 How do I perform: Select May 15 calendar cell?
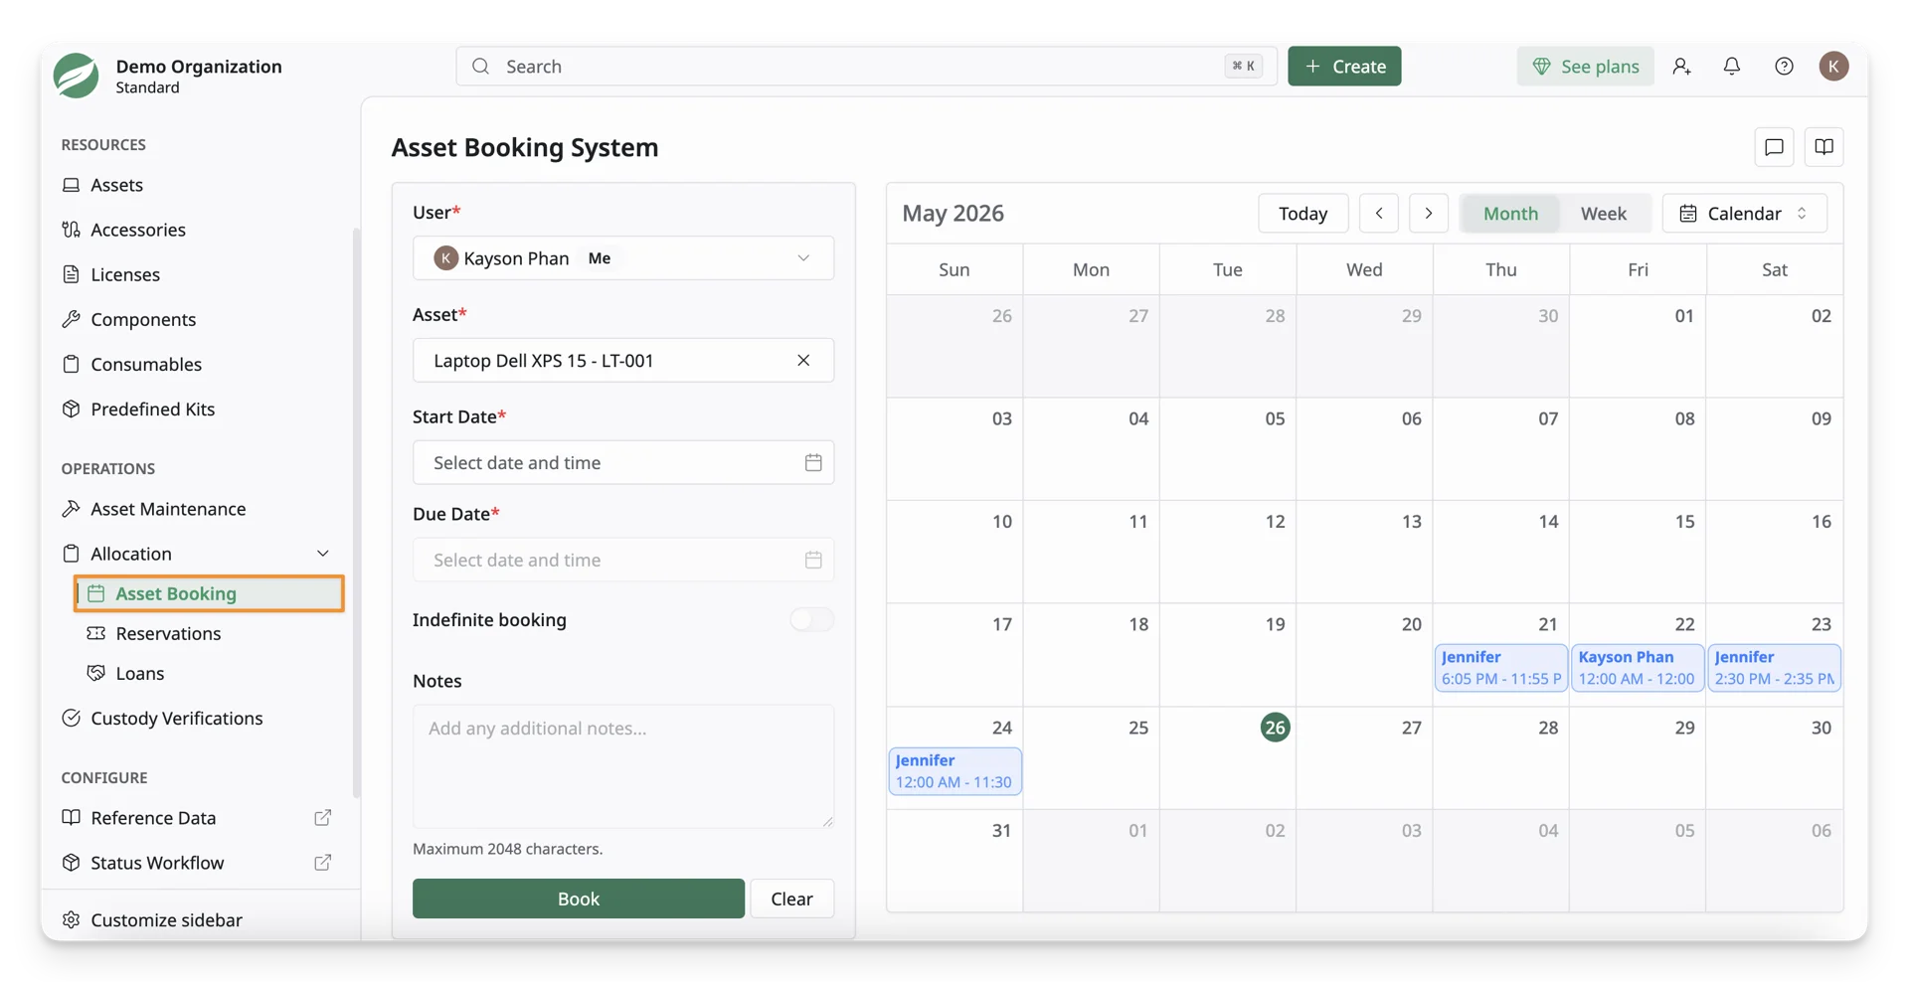point(1638,552)
